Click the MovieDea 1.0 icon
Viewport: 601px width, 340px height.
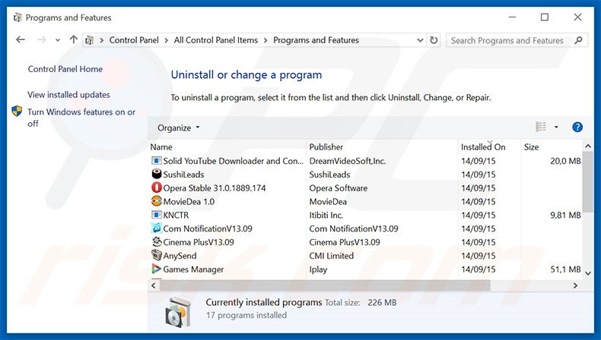pyautogui.click(x=157, y=202)
